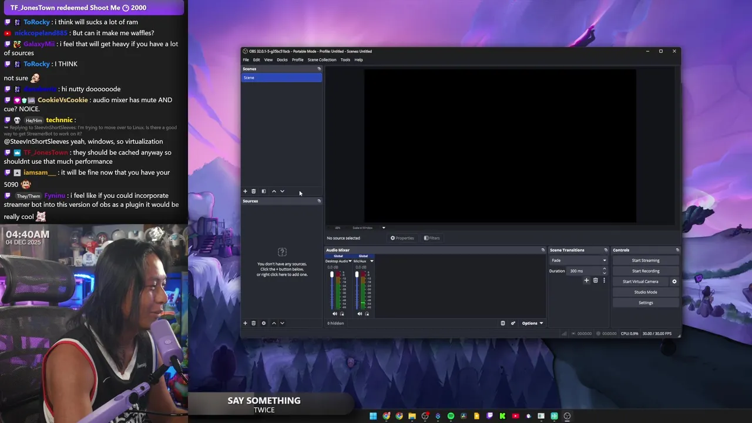752x423 pixels.
Task: Click Start Virtual Camera
Action: coord(640,281)
